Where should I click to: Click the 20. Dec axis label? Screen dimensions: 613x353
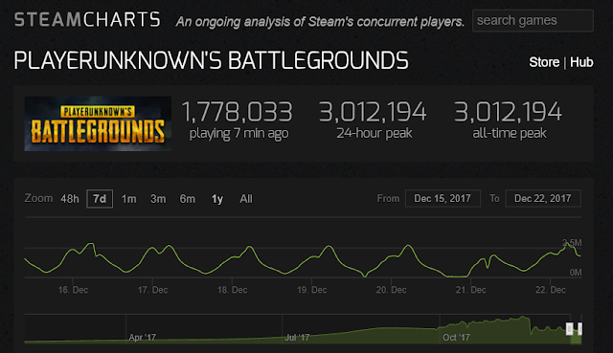click(x=392, y=290)
